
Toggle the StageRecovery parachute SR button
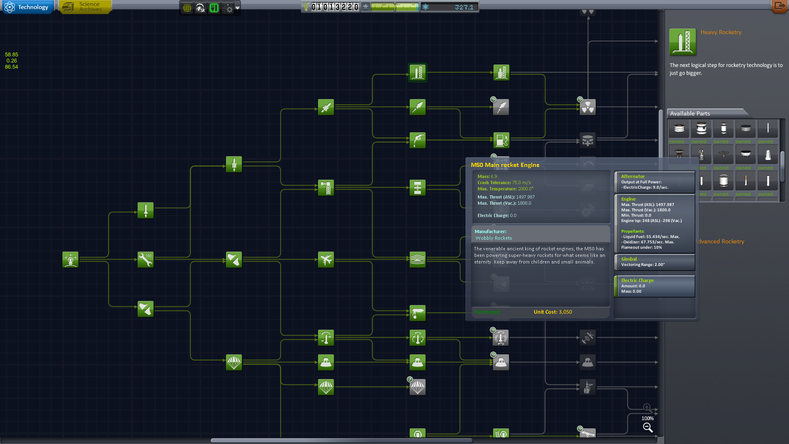[200, 7]
